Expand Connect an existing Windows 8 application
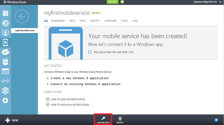The width and height of the screenshot is (224, 125). click(x=85, y=84)
